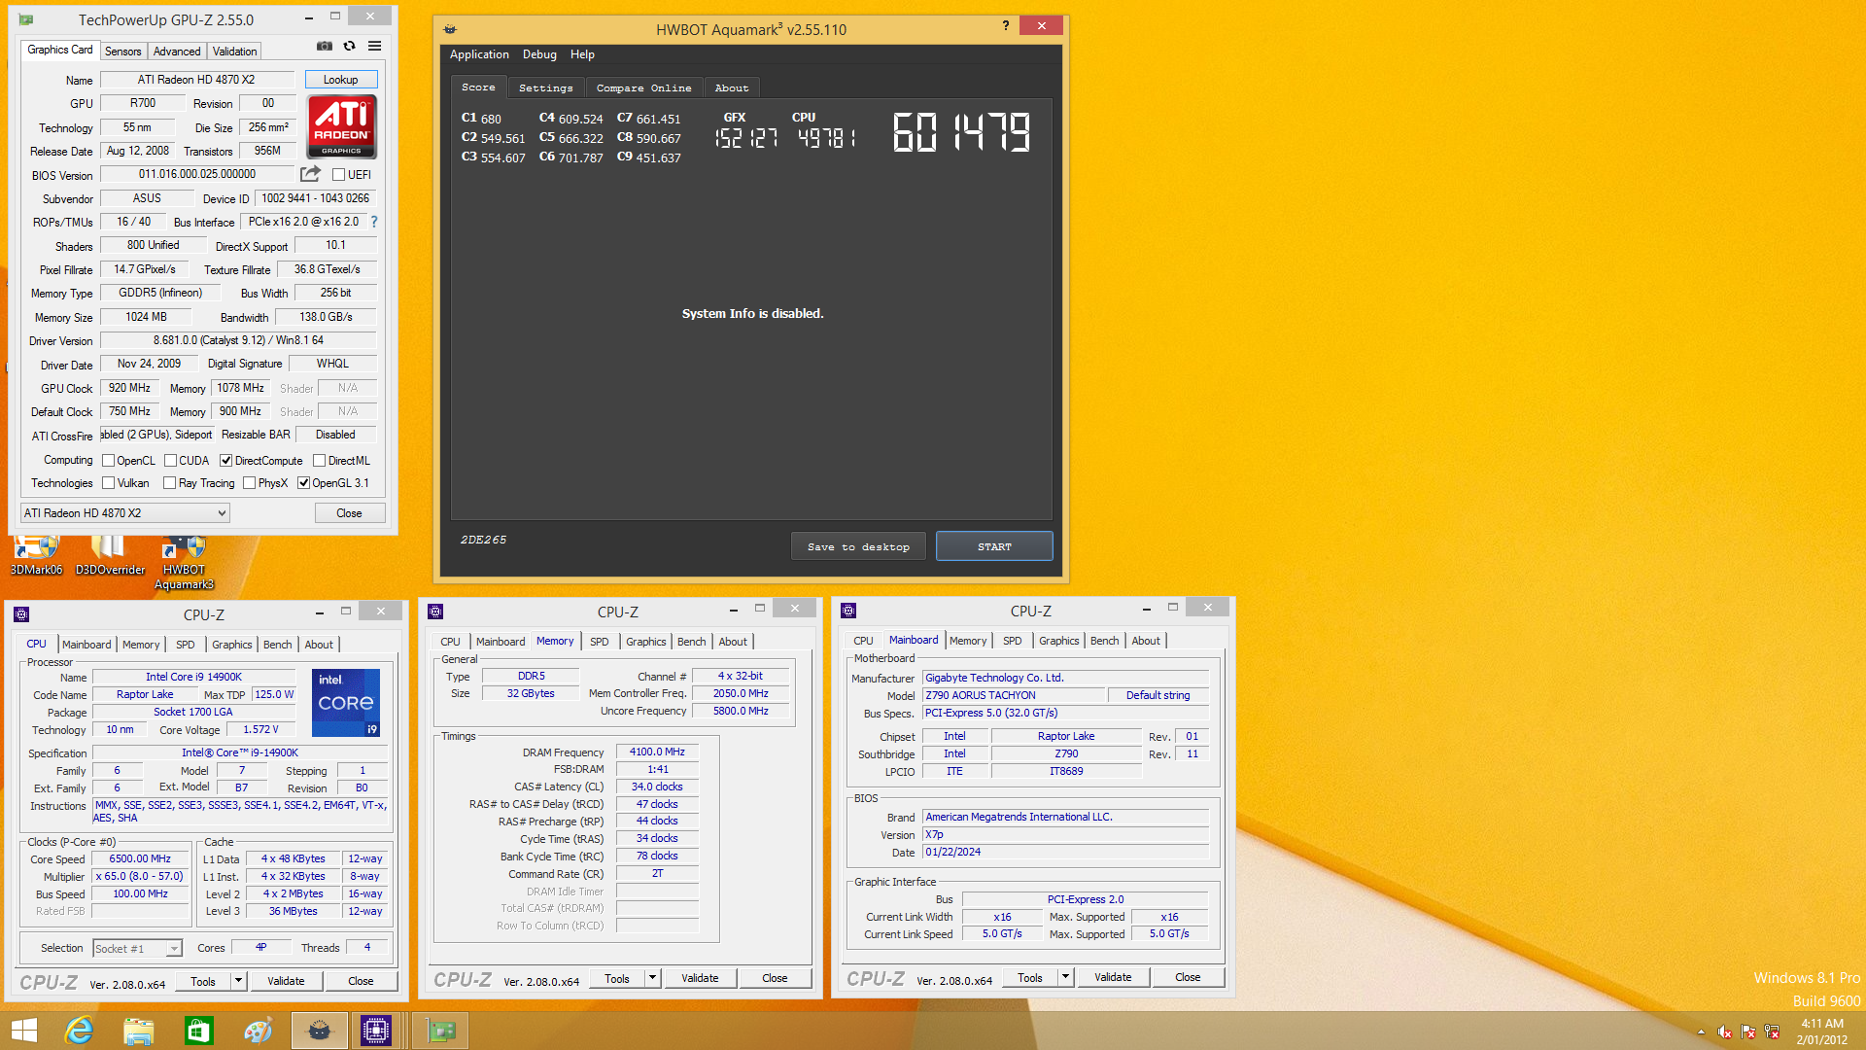This screenshot has height=1050, width=1866.
Task: Open the Bench tab in CPU-Z CPU window
Action: coord(278,645)
